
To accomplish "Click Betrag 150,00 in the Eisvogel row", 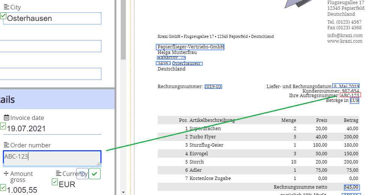I will pos(351,153).
